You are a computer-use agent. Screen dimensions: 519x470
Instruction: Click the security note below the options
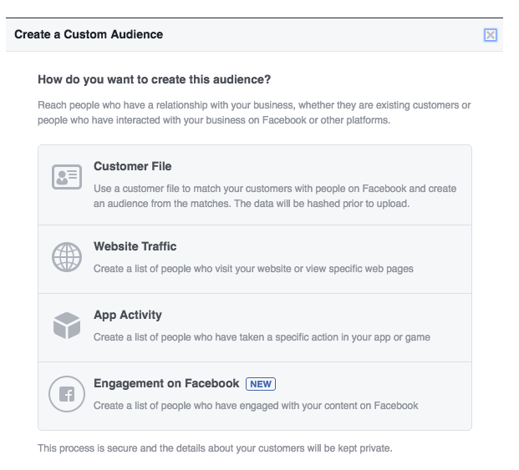[215, 448]
